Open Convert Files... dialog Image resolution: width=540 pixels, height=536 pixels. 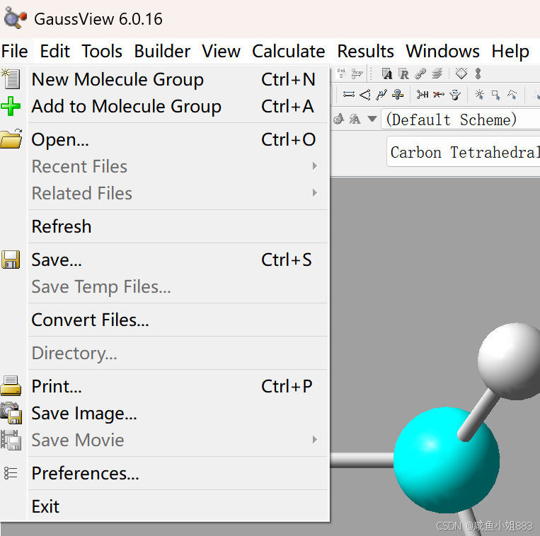[178, 320]
